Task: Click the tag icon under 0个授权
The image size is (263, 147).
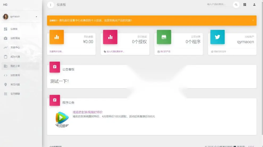Action: (105, 51)
